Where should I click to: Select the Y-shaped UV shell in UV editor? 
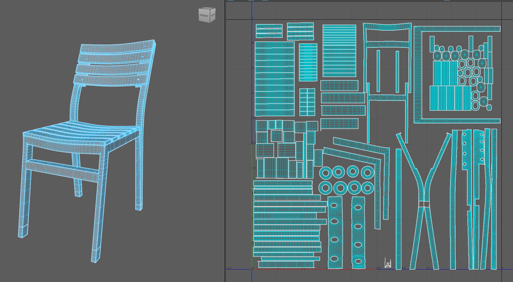(x=424, y=201)
